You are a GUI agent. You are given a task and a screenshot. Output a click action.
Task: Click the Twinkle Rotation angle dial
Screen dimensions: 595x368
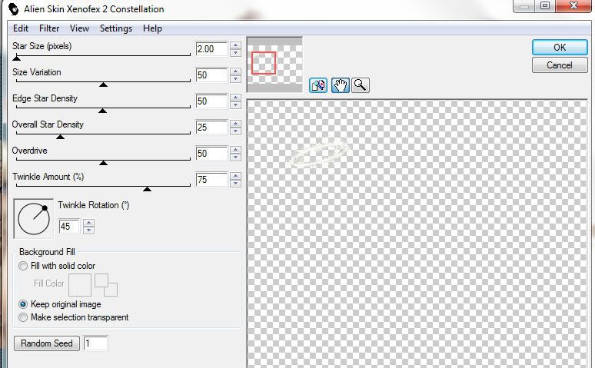[x=33, y=219]
